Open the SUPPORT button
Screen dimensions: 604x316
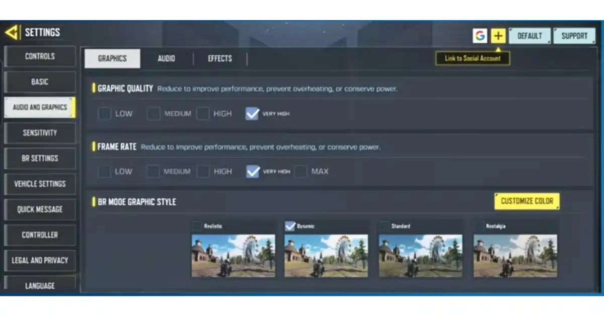[574, 36]
